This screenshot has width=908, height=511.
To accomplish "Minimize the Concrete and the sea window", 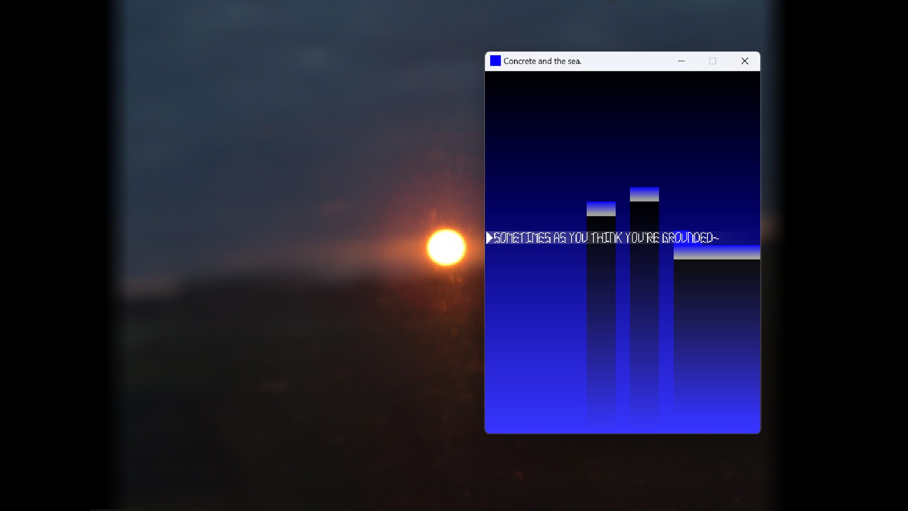I will click(681, 61).
